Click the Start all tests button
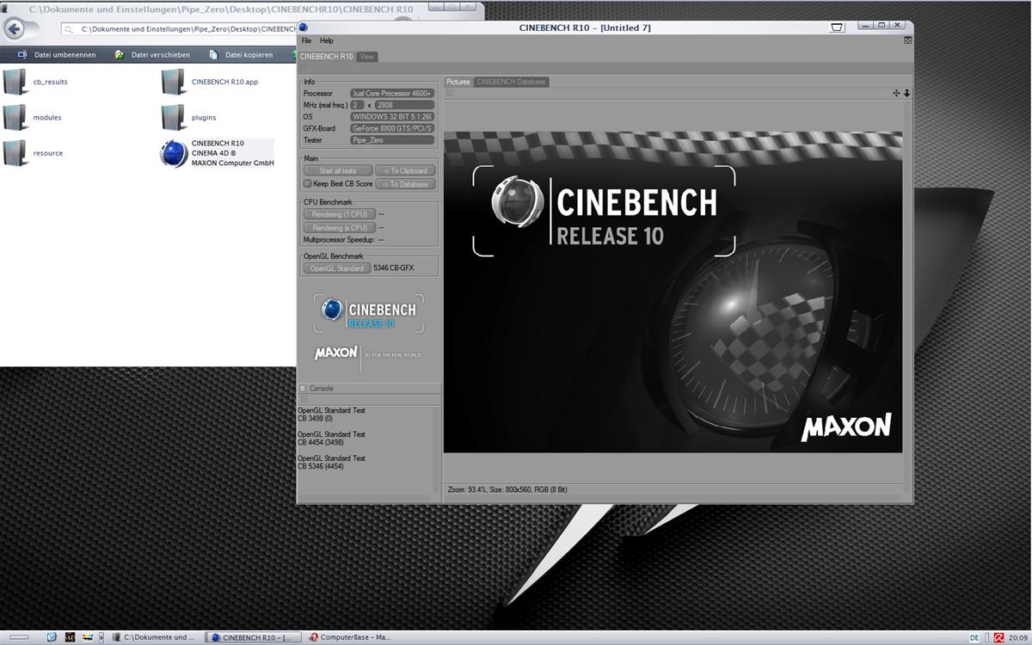Viewport: 1032px width, 645px height. [x=338, y=170]
